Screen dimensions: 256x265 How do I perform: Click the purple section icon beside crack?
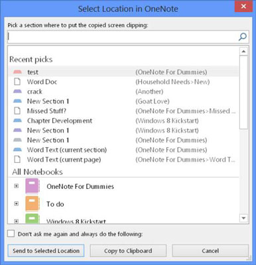click(17, 91)
